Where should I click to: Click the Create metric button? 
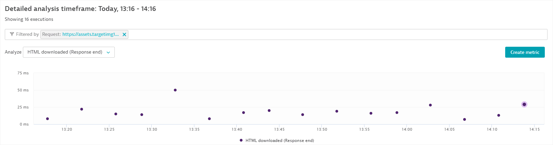pos(525,52)
